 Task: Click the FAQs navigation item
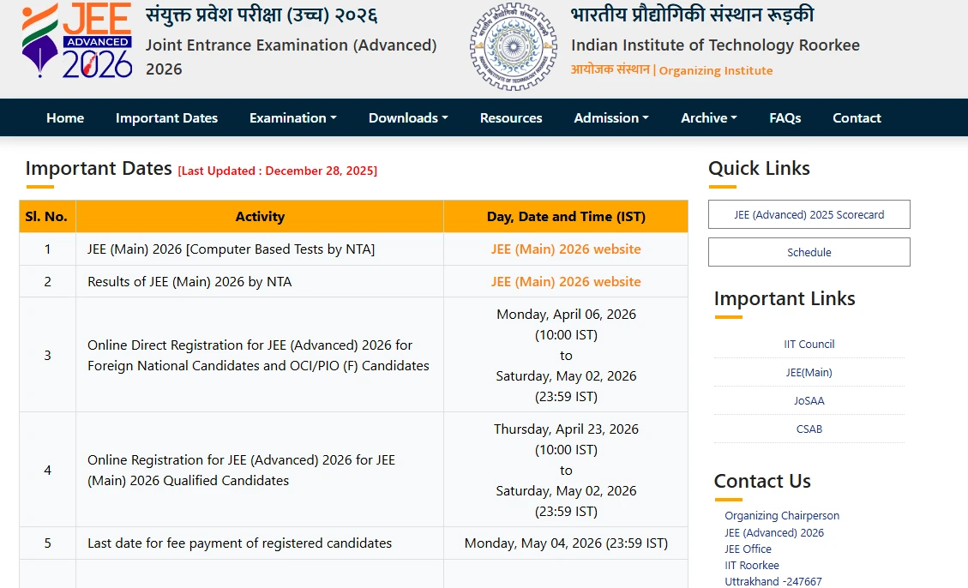[x=785, y=117]
